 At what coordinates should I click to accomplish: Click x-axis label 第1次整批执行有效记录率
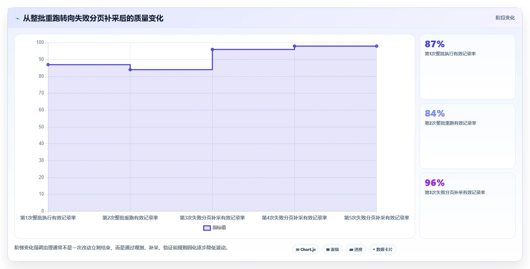[x=48, y=218]
